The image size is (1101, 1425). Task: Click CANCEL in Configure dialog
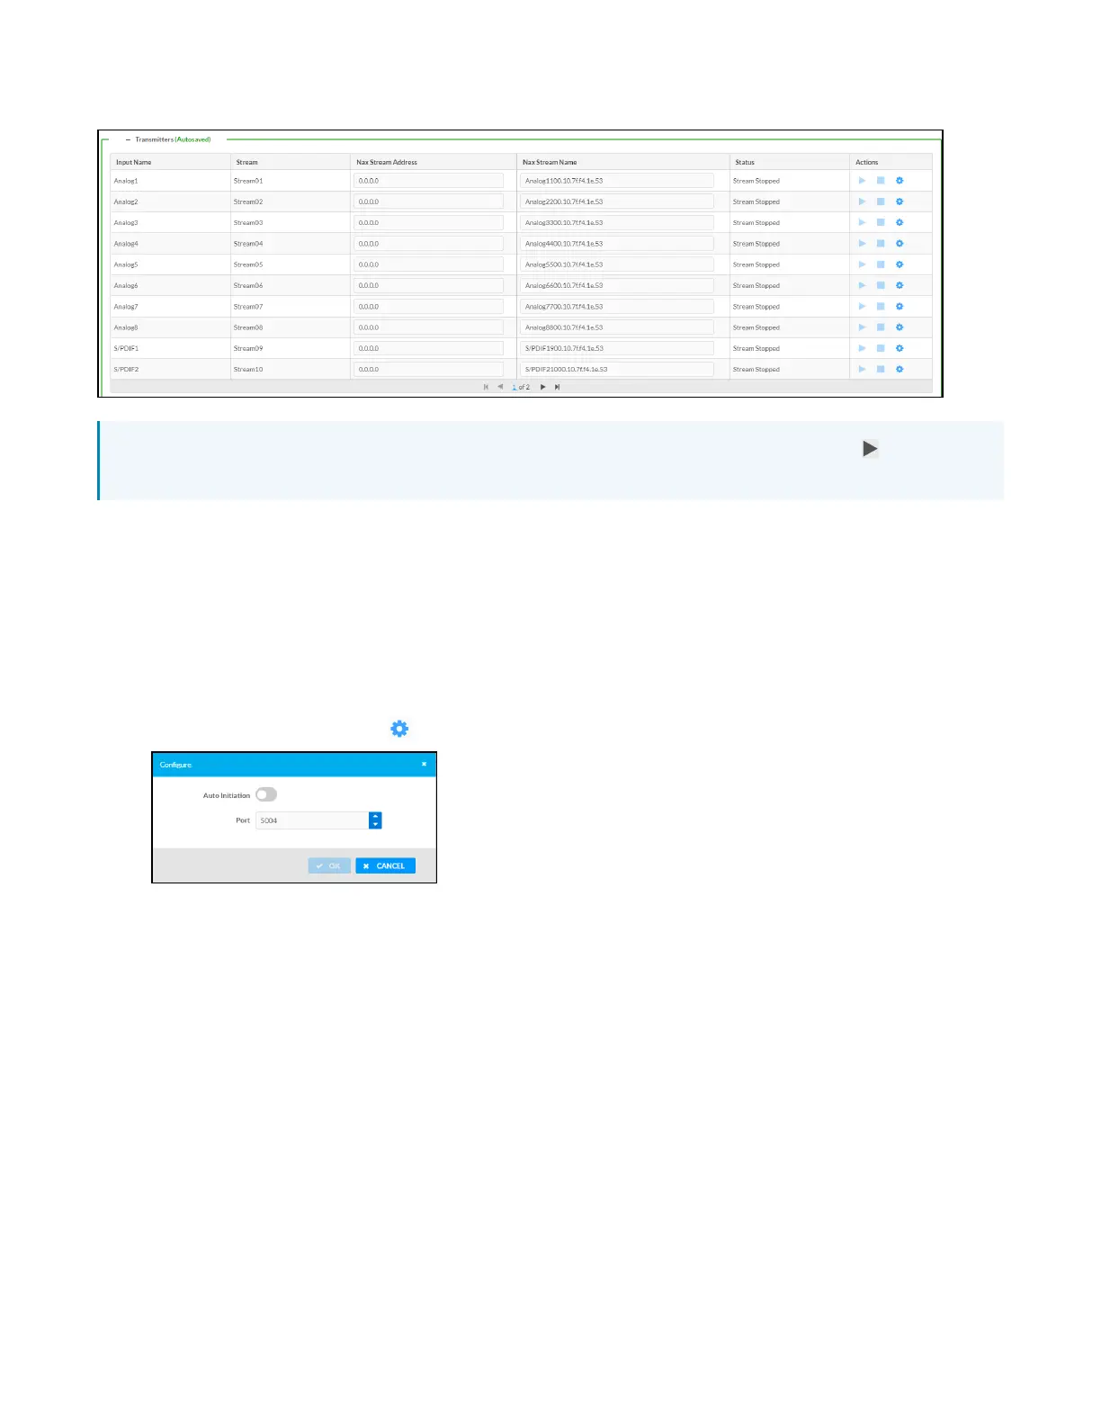385,865
